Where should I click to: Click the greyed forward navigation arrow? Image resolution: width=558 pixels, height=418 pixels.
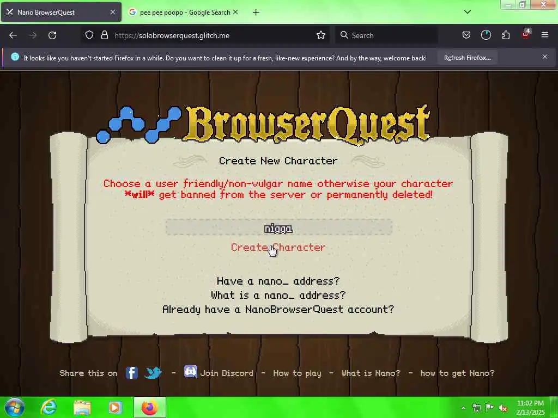tap(33, 35)
